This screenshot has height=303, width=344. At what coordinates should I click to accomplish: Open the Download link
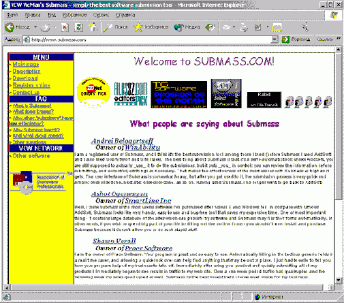pos(25,78)
